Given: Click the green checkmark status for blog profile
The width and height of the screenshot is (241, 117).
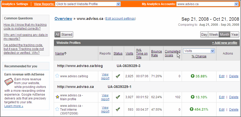Looking at the screenshot, I should [x=118, y=76].
